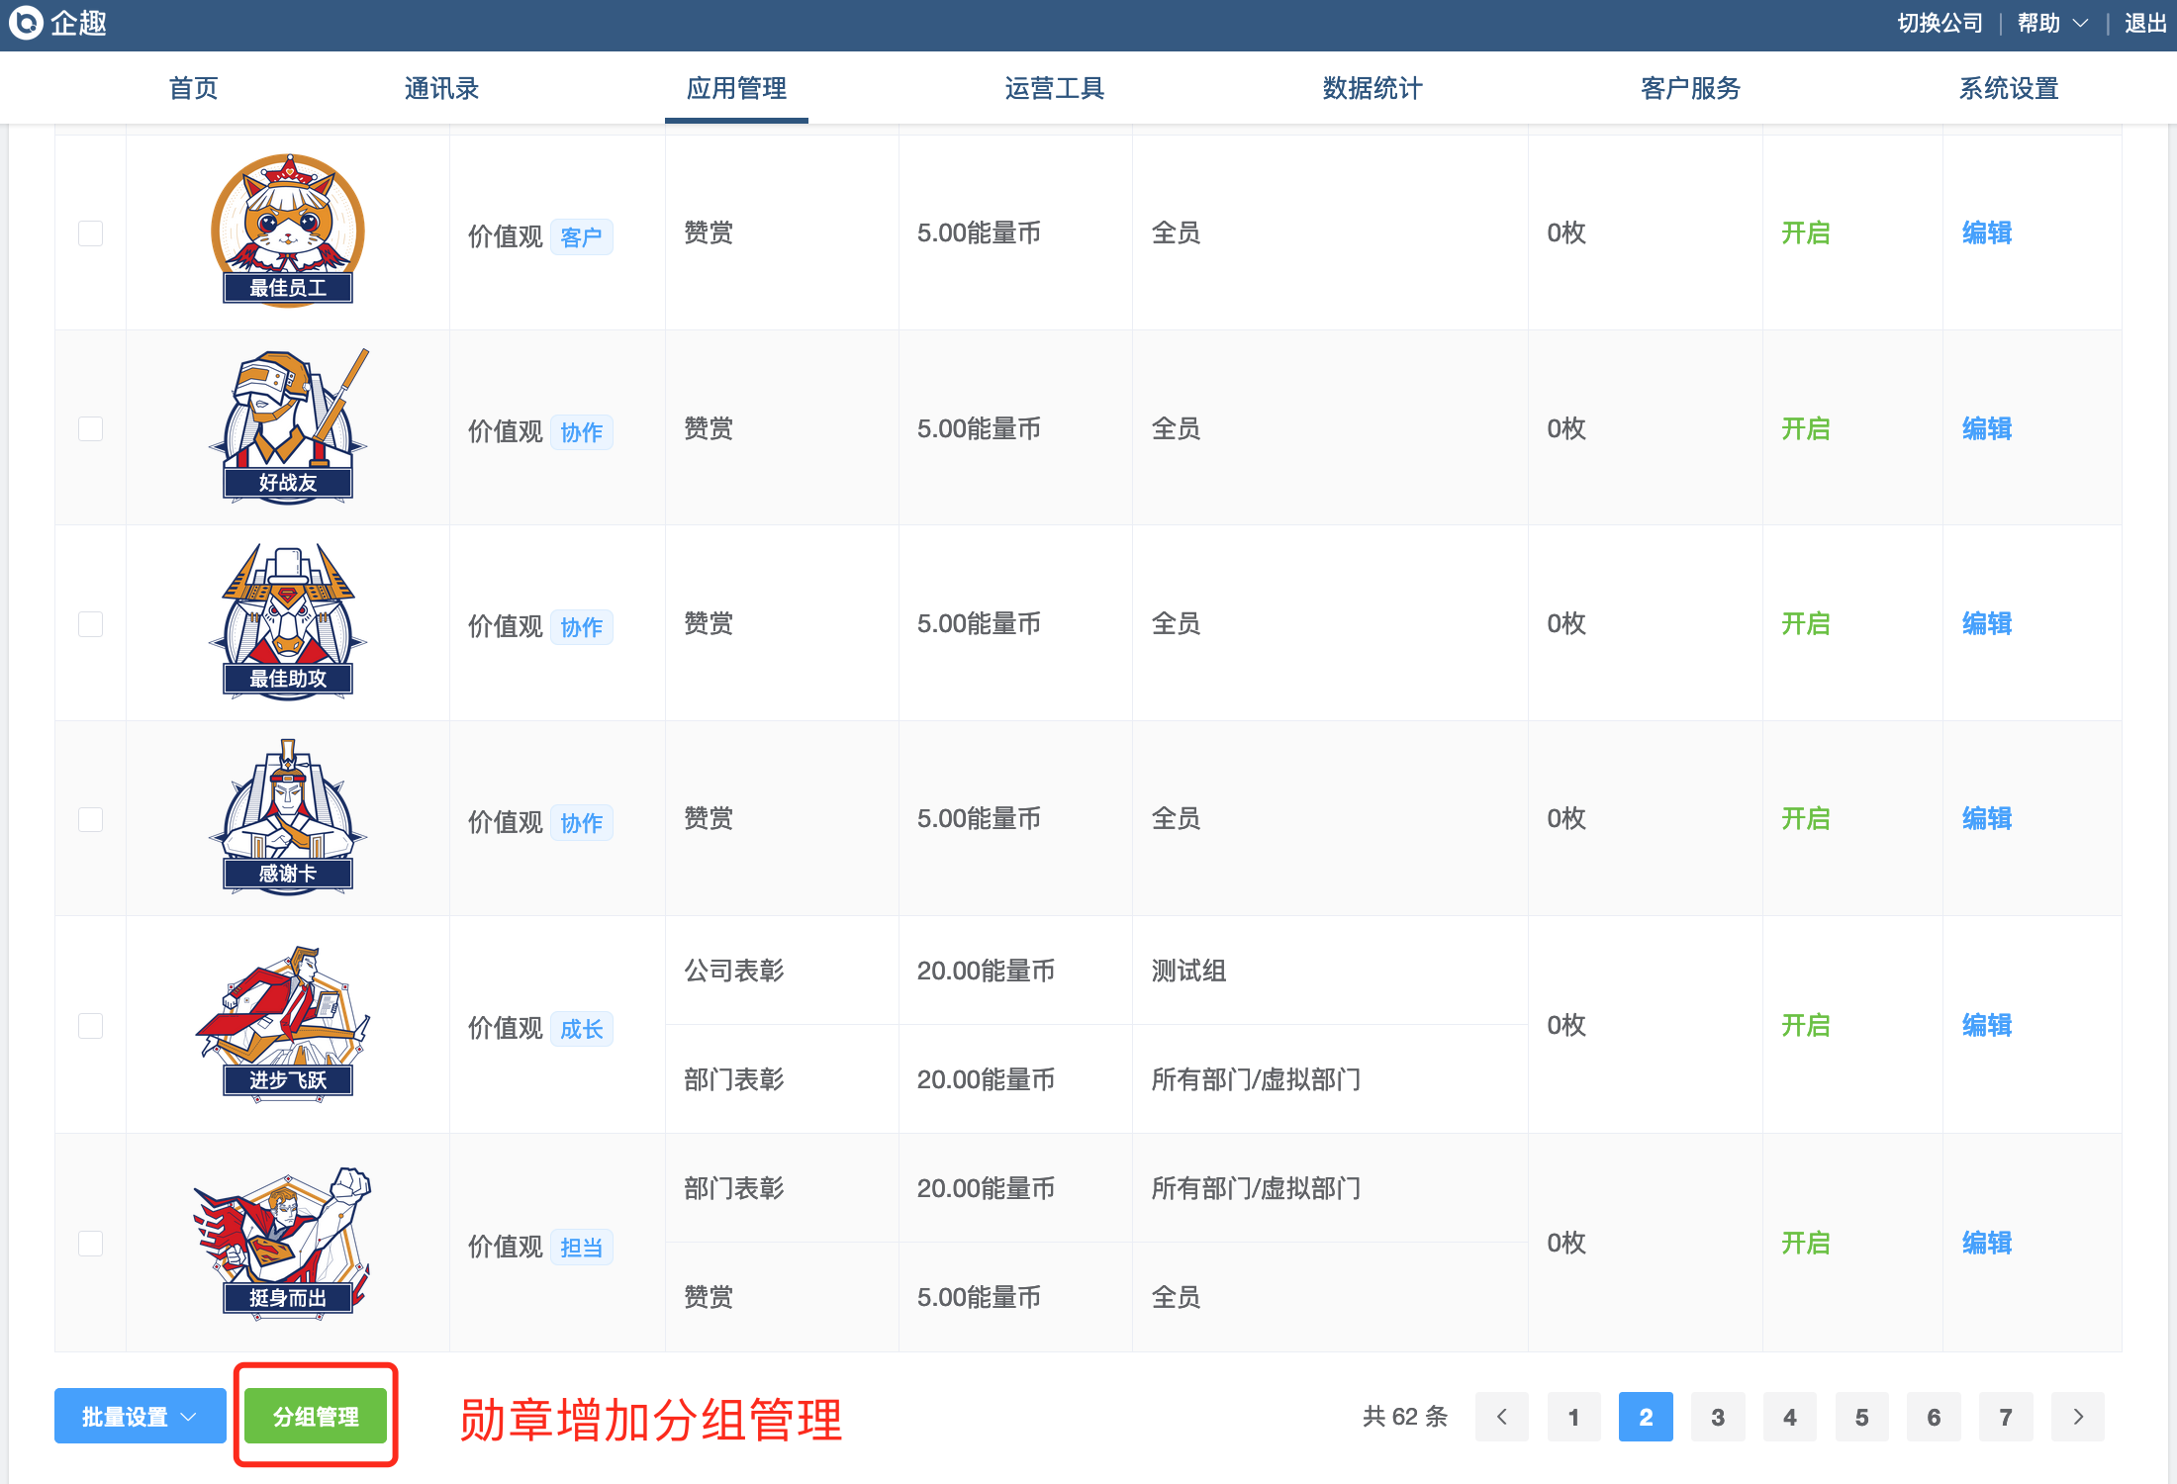This screenshot has width=2177, height=1484.
Task: Click the 好战友 soldier badge icon
Action: point(288,425)
